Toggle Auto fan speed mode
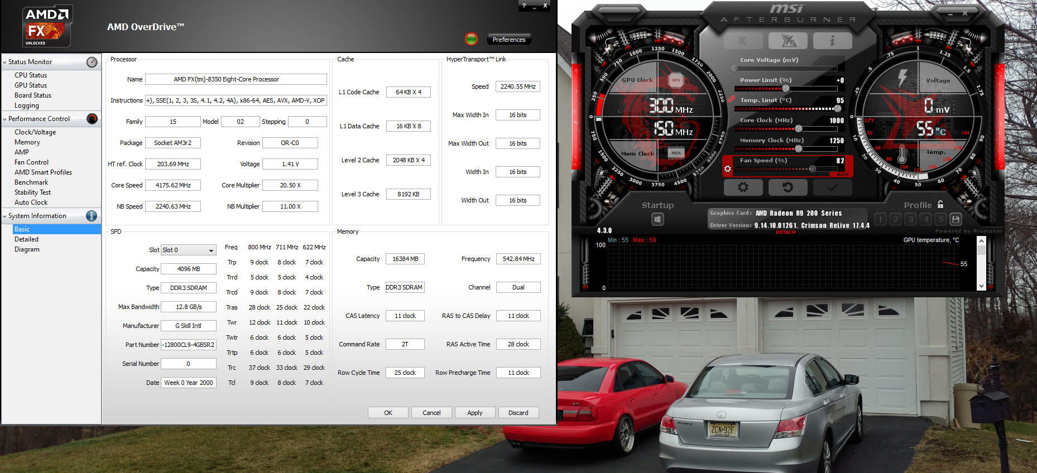The width and height of the screenshot is (1037, 473). 842,175
